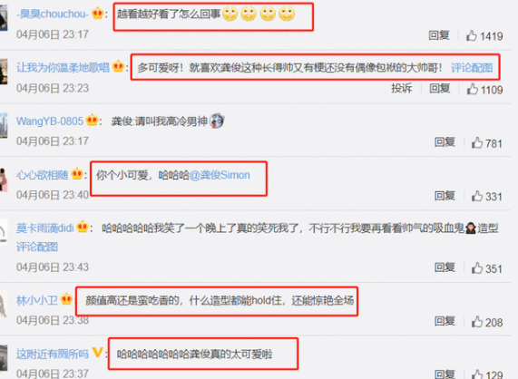Like the comment showing 351 likes

click(x=477, y=267)
